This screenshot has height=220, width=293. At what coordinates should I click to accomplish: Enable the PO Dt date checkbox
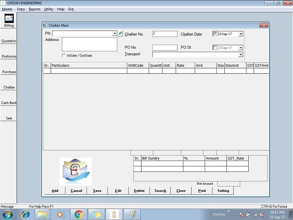coord(215,48)
